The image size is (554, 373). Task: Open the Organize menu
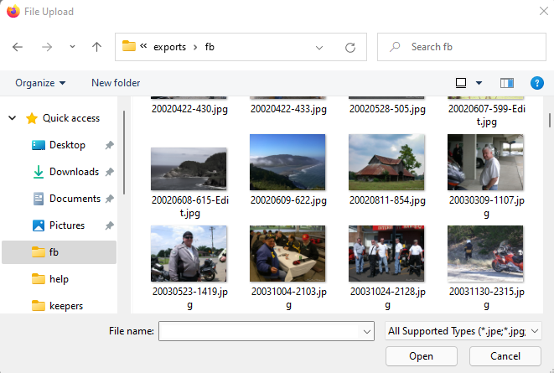tap(40, 83)
